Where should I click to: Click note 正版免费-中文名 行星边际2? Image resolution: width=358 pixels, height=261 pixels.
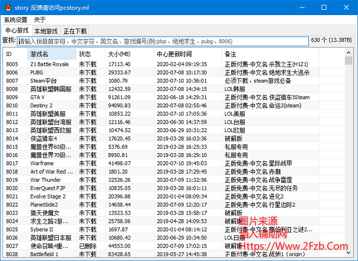point(260,204)
